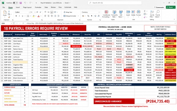Click the Decrease Font Size icon
177x111 pixels.
[x=41, y=12]
